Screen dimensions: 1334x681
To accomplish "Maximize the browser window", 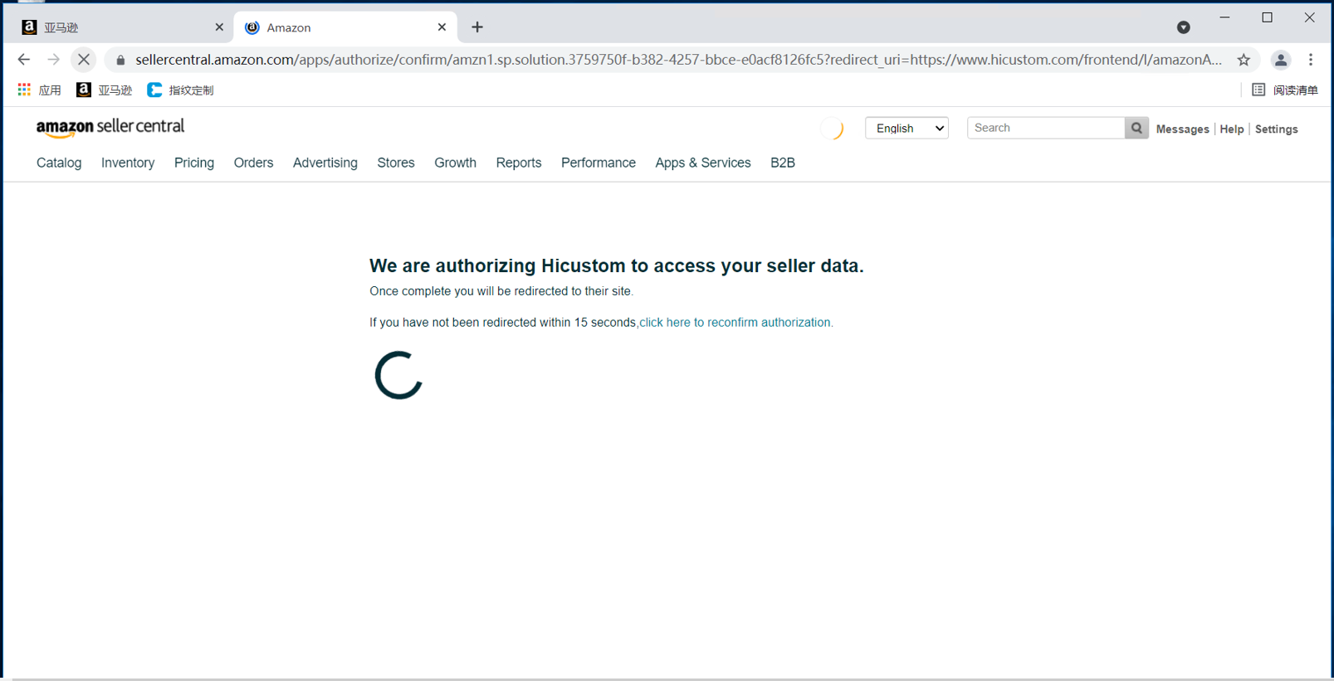I will (1267, 17).
